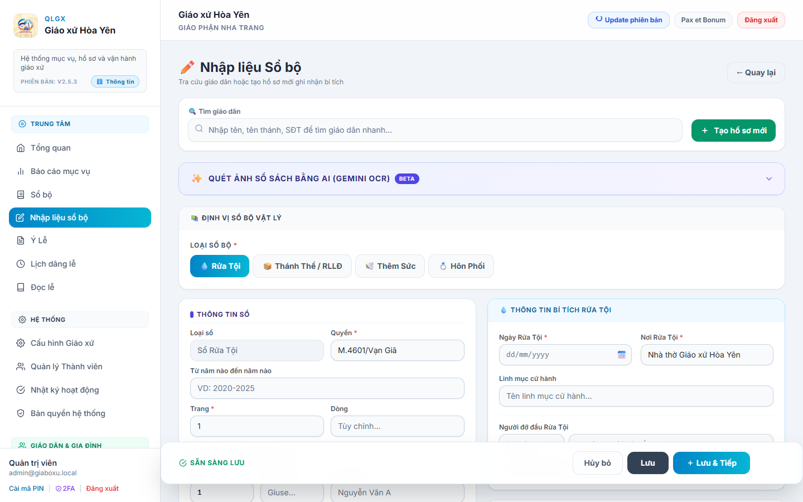The image size is (803, 502).
Task: Click the Quay lại back button
Action: coord(756,73)
